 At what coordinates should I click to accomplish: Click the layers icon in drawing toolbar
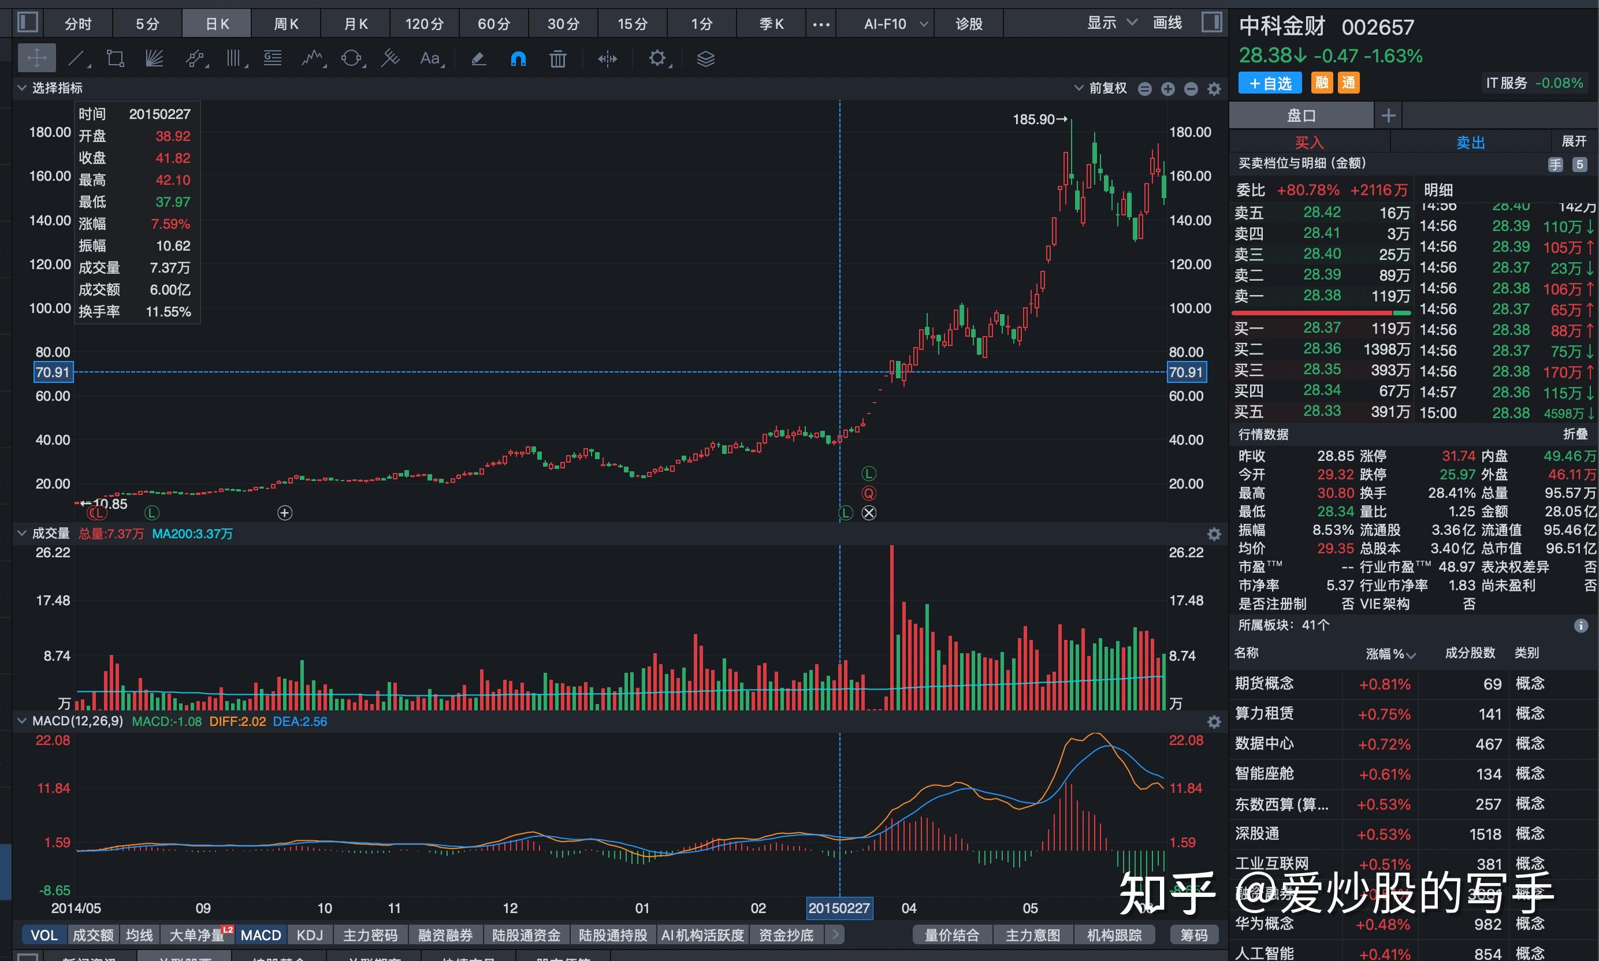(705, 58)
